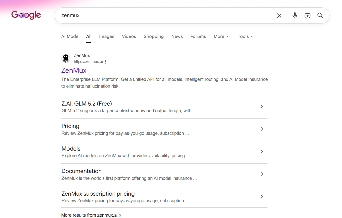Open the three-dot menu beside zenmux.ai URL
The image size is (342, 218).
click(x=106, y=62)
